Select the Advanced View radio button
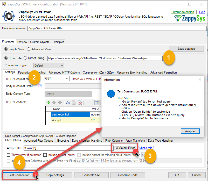The height and width of the screenshot is (181, 208). click(x=29, y=49)
